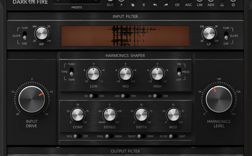Image resolution: width=252 pixels, height=156 pixels.
Task: Select preset slot A
Action: click(122, 5)
